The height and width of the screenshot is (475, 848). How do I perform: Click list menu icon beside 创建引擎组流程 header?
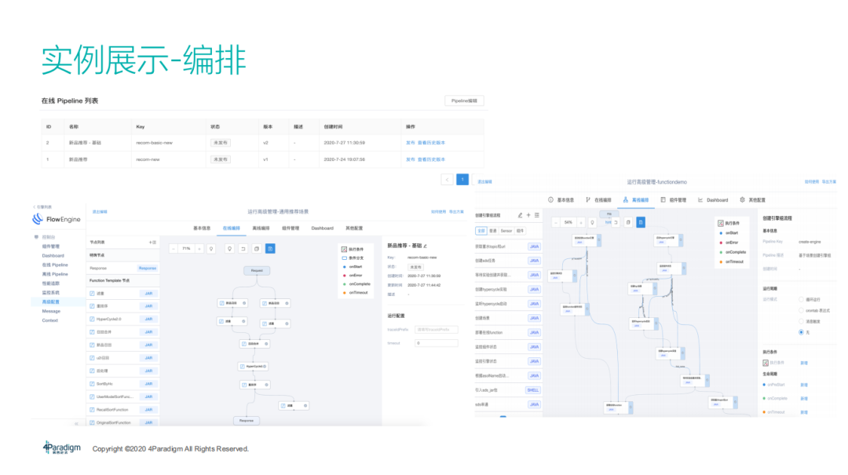pos(536,215)
